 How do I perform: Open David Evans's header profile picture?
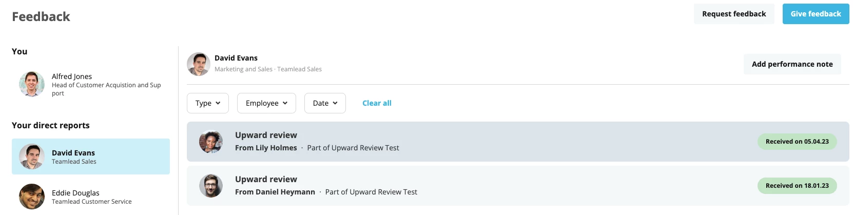(x=199, y=64)
